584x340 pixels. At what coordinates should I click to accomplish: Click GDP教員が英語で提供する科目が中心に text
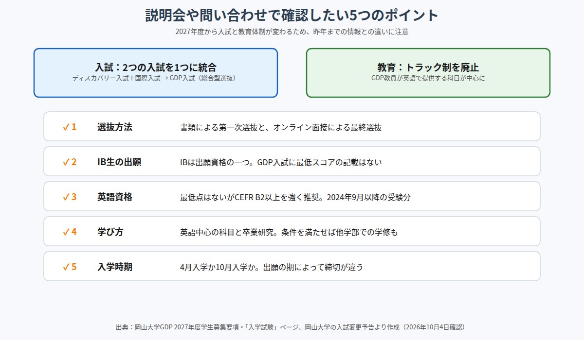428,78
